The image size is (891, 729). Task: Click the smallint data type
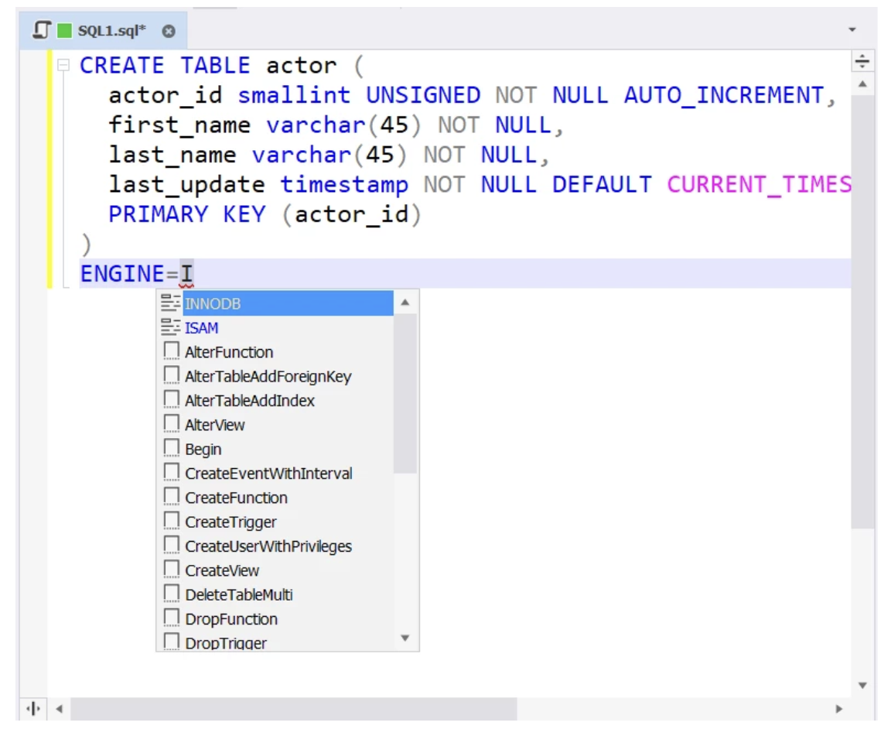294,95
